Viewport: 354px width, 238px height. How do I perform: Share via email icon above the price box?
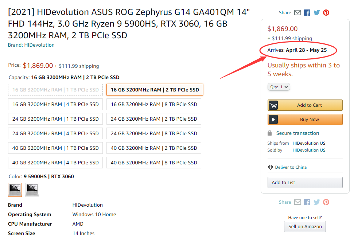coord(297,13)
